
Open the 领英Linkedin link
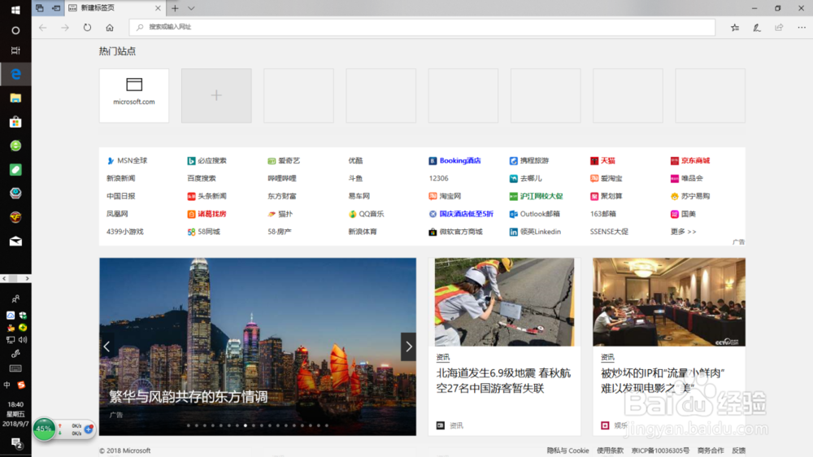click(535, 232)
